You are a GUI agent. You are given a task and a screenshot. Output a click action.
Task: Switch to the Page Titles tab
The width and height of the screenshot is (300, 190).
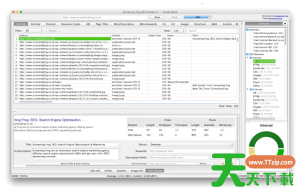coord(102,24)
